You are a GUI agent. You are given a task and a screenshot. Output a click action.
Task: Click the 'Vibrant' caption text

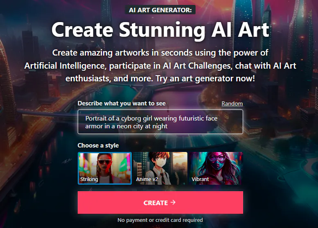point(200,179)
